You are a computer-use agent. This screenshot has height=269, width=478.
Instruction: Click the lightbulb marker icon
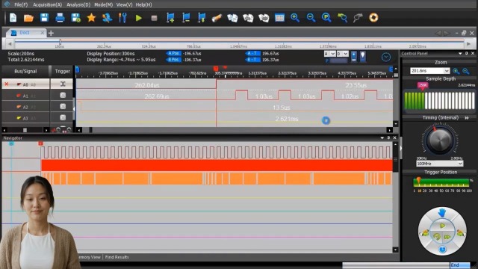coord(363,56)
